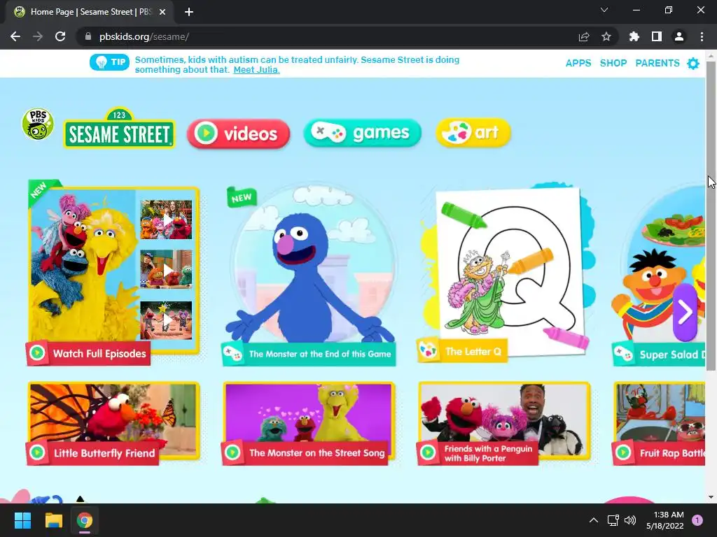Click the address bar URL pbskids.org/sesame/
This screenshot has width=717, height=537.
click(x=144, y=36)
